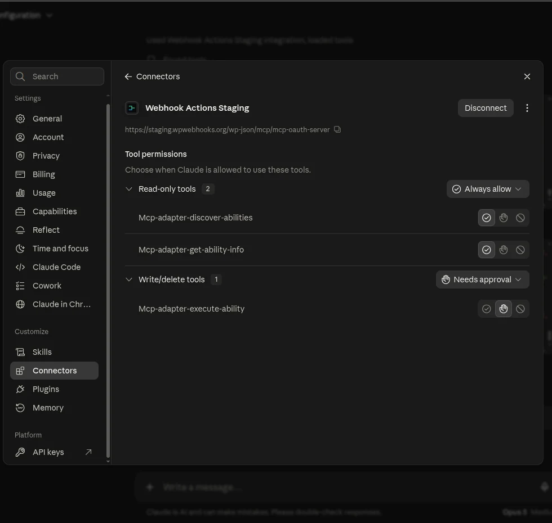Collapse the Write/delete tools section

coord(129,280)
